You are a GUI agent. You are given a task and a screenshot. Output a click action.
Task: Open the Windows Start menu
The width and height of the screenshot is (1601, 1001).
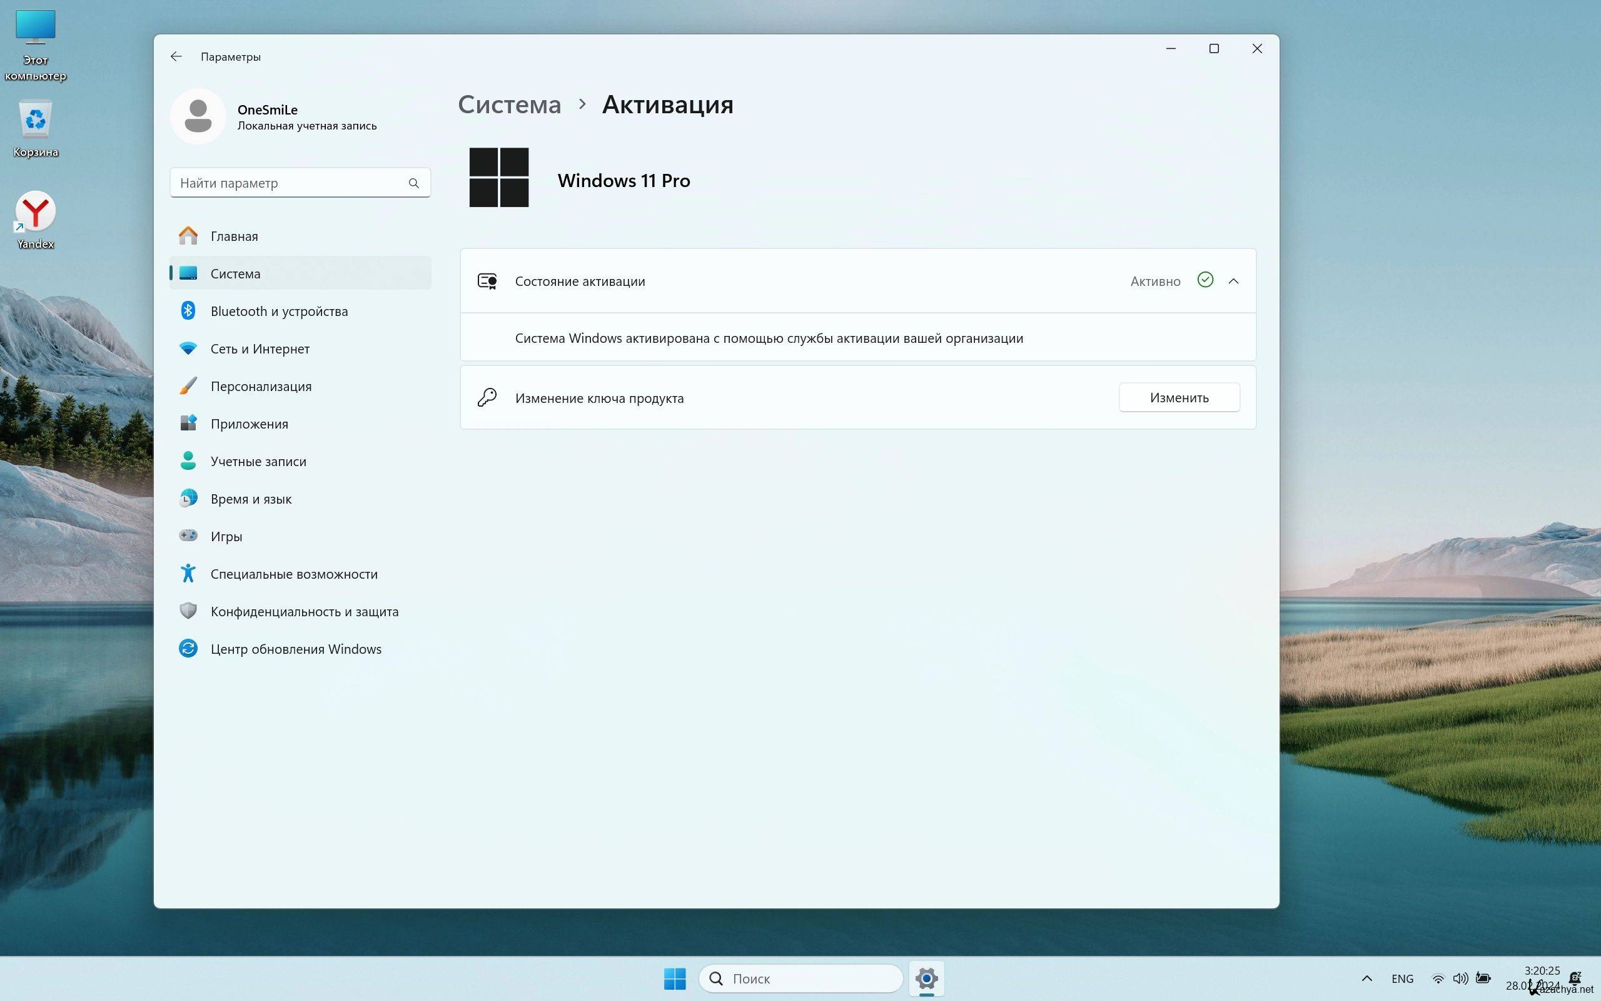(675, 978)
